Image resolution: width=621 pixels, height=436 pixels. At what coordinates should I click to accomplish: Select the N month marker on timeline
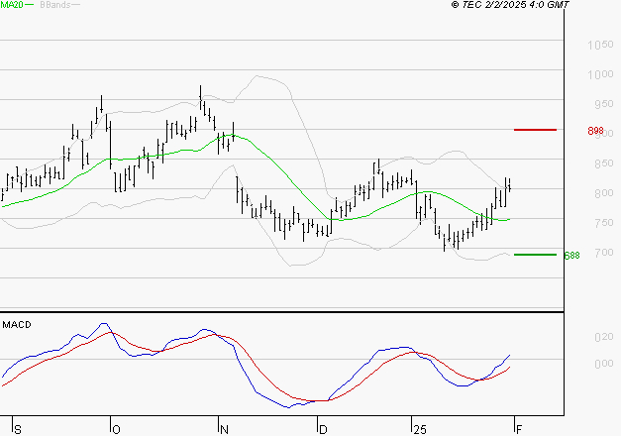[x=224, y=429]
